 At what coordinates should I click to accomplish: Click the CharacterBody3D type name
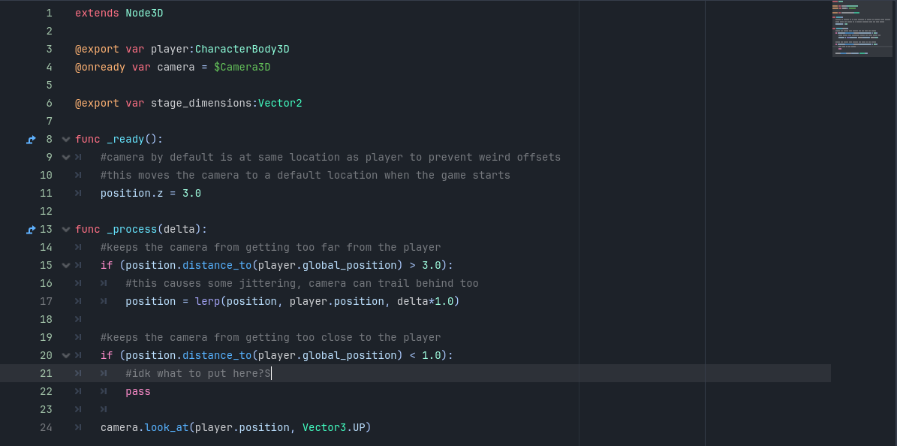[x=242, y=49]
